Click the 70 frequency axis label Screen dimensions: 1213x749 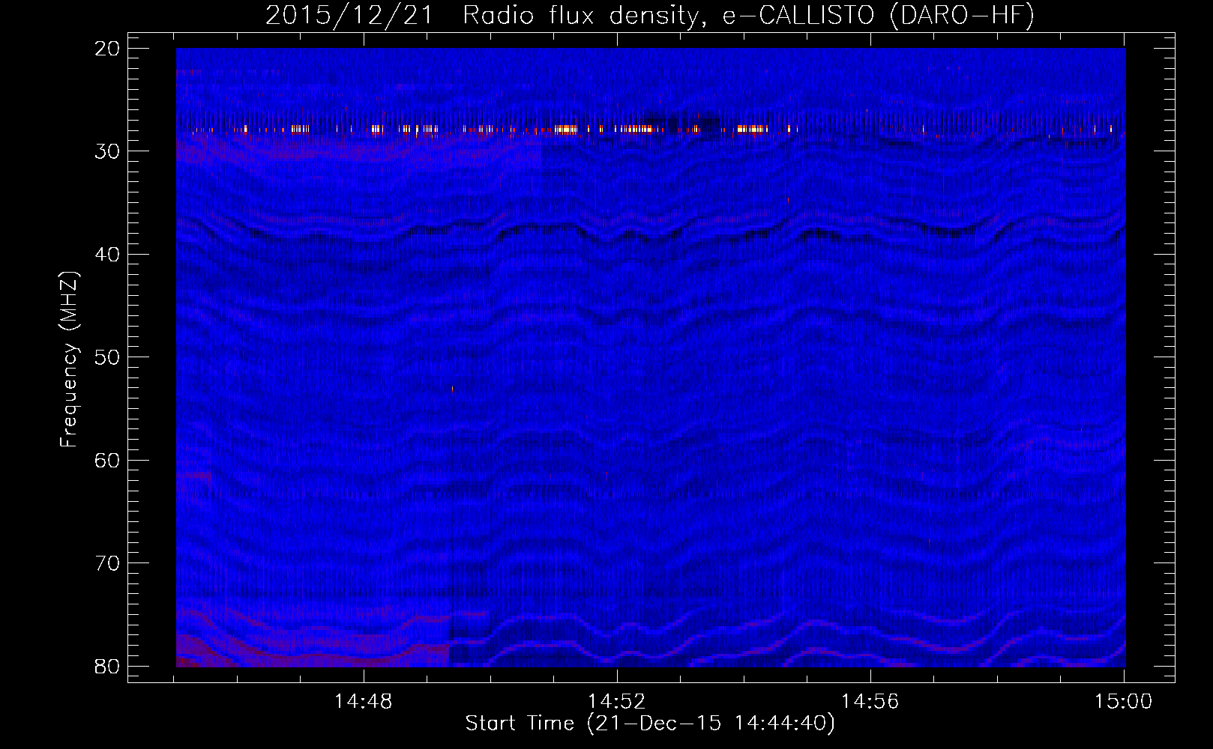point(107,563)
